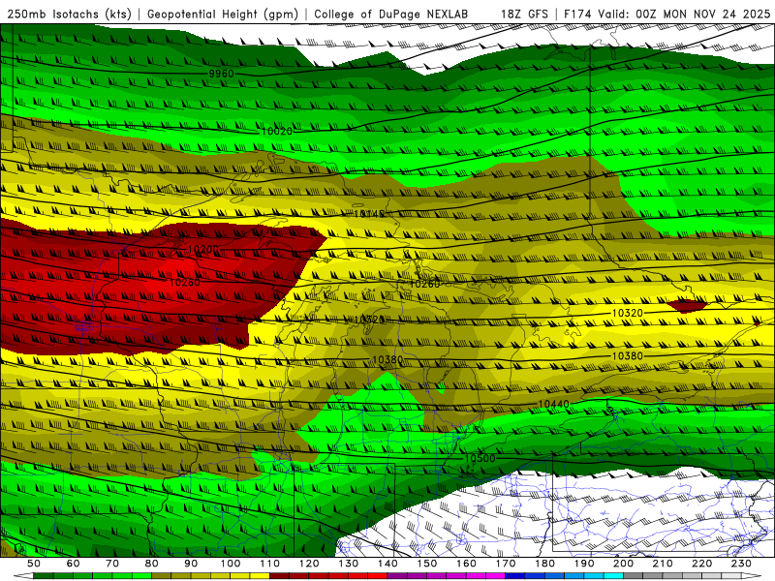Screen dimensions: 775x581
Task: Click the 50 kt color bar label
Action: [34, 564]
